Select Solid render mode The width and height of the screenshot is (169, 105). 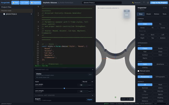[x=145, y=64]
